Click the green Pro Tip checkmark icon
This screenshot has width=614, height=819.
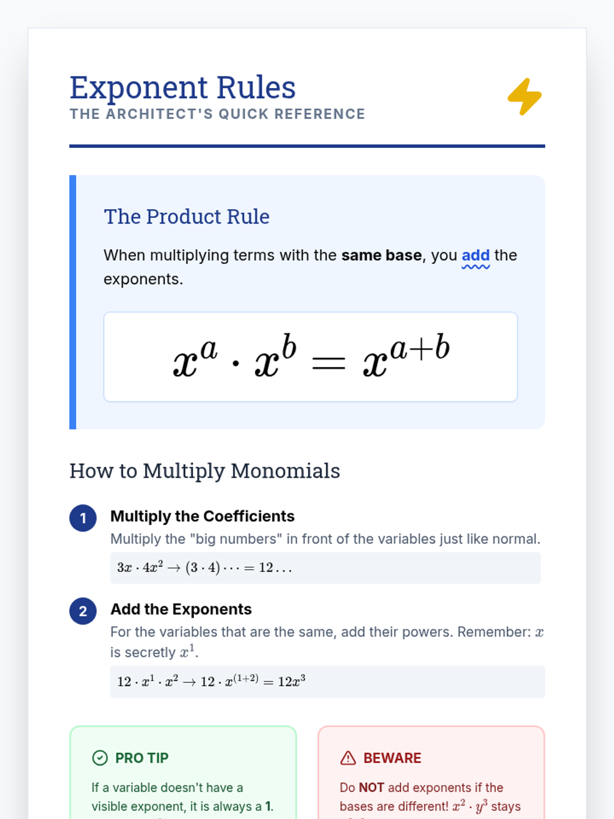pos(100,758)
